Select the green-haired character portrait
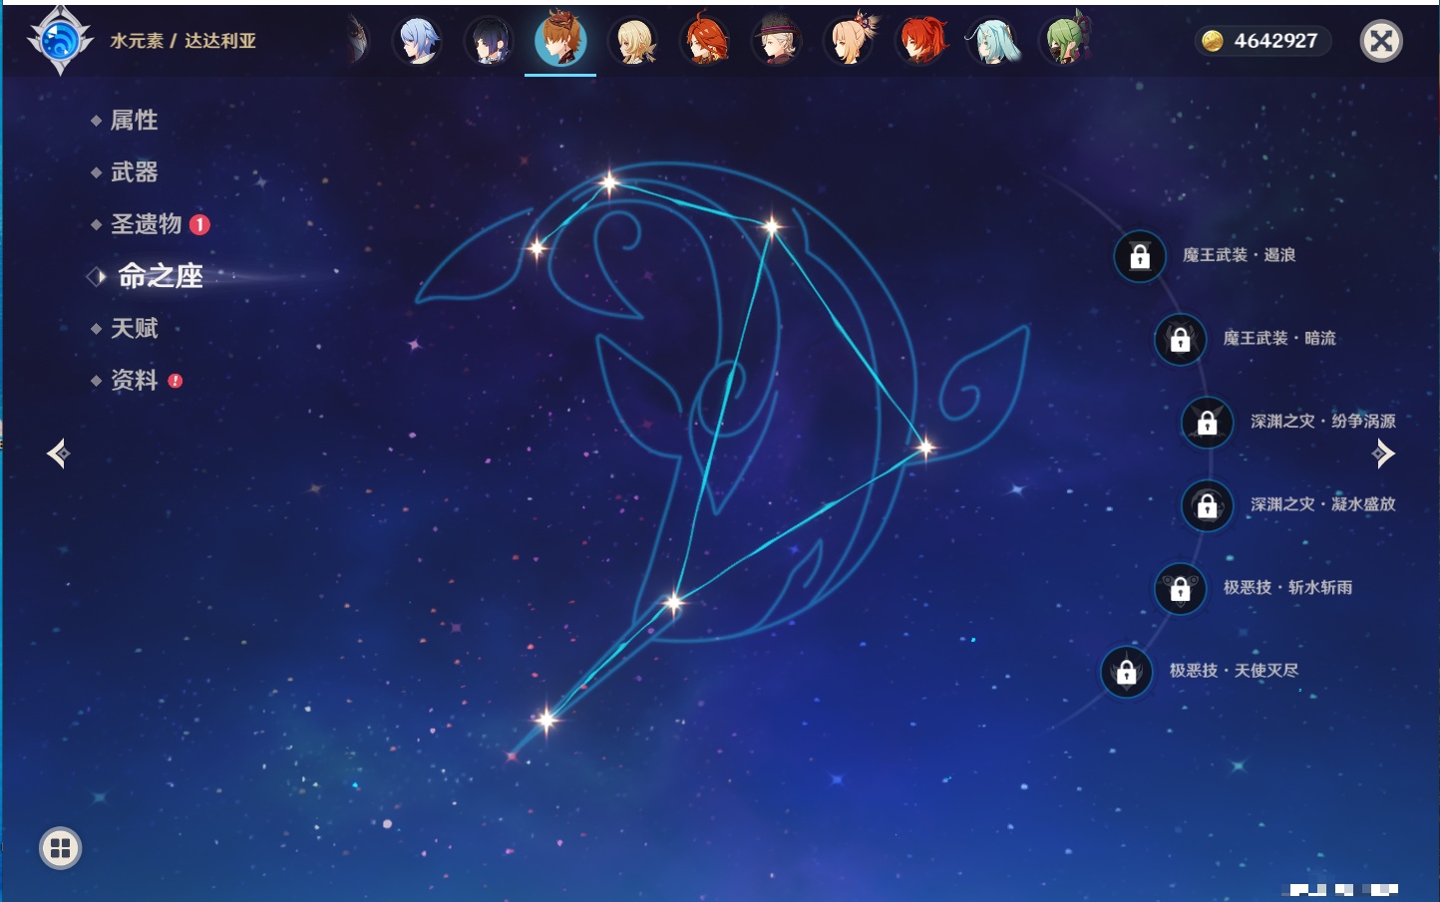This screenshot has width=1440, height=902. tap(1065, 41)
